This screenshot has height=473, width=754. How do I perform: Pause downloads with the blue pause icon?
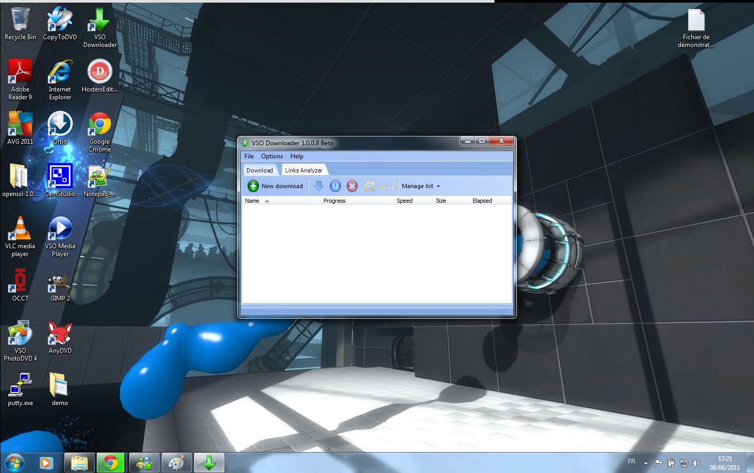(x=335, y=186)
